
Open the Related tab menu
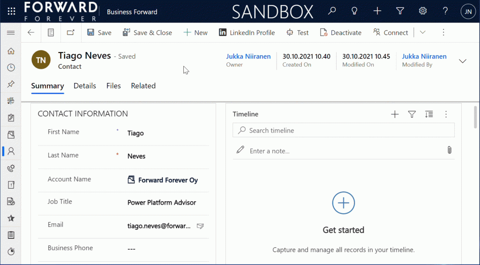tap(143, 86)
